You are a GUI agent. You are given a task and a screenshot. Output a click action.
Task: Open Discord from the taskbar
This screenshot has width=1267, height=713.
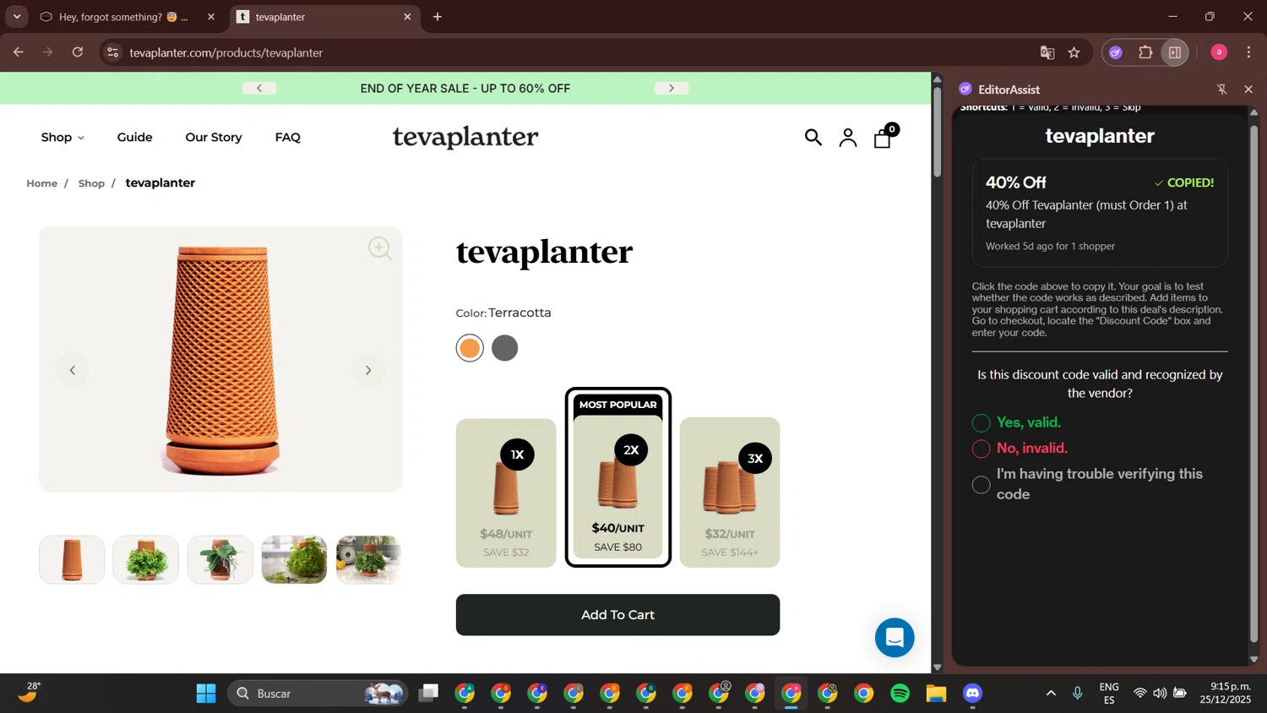(x=972, y=694)
